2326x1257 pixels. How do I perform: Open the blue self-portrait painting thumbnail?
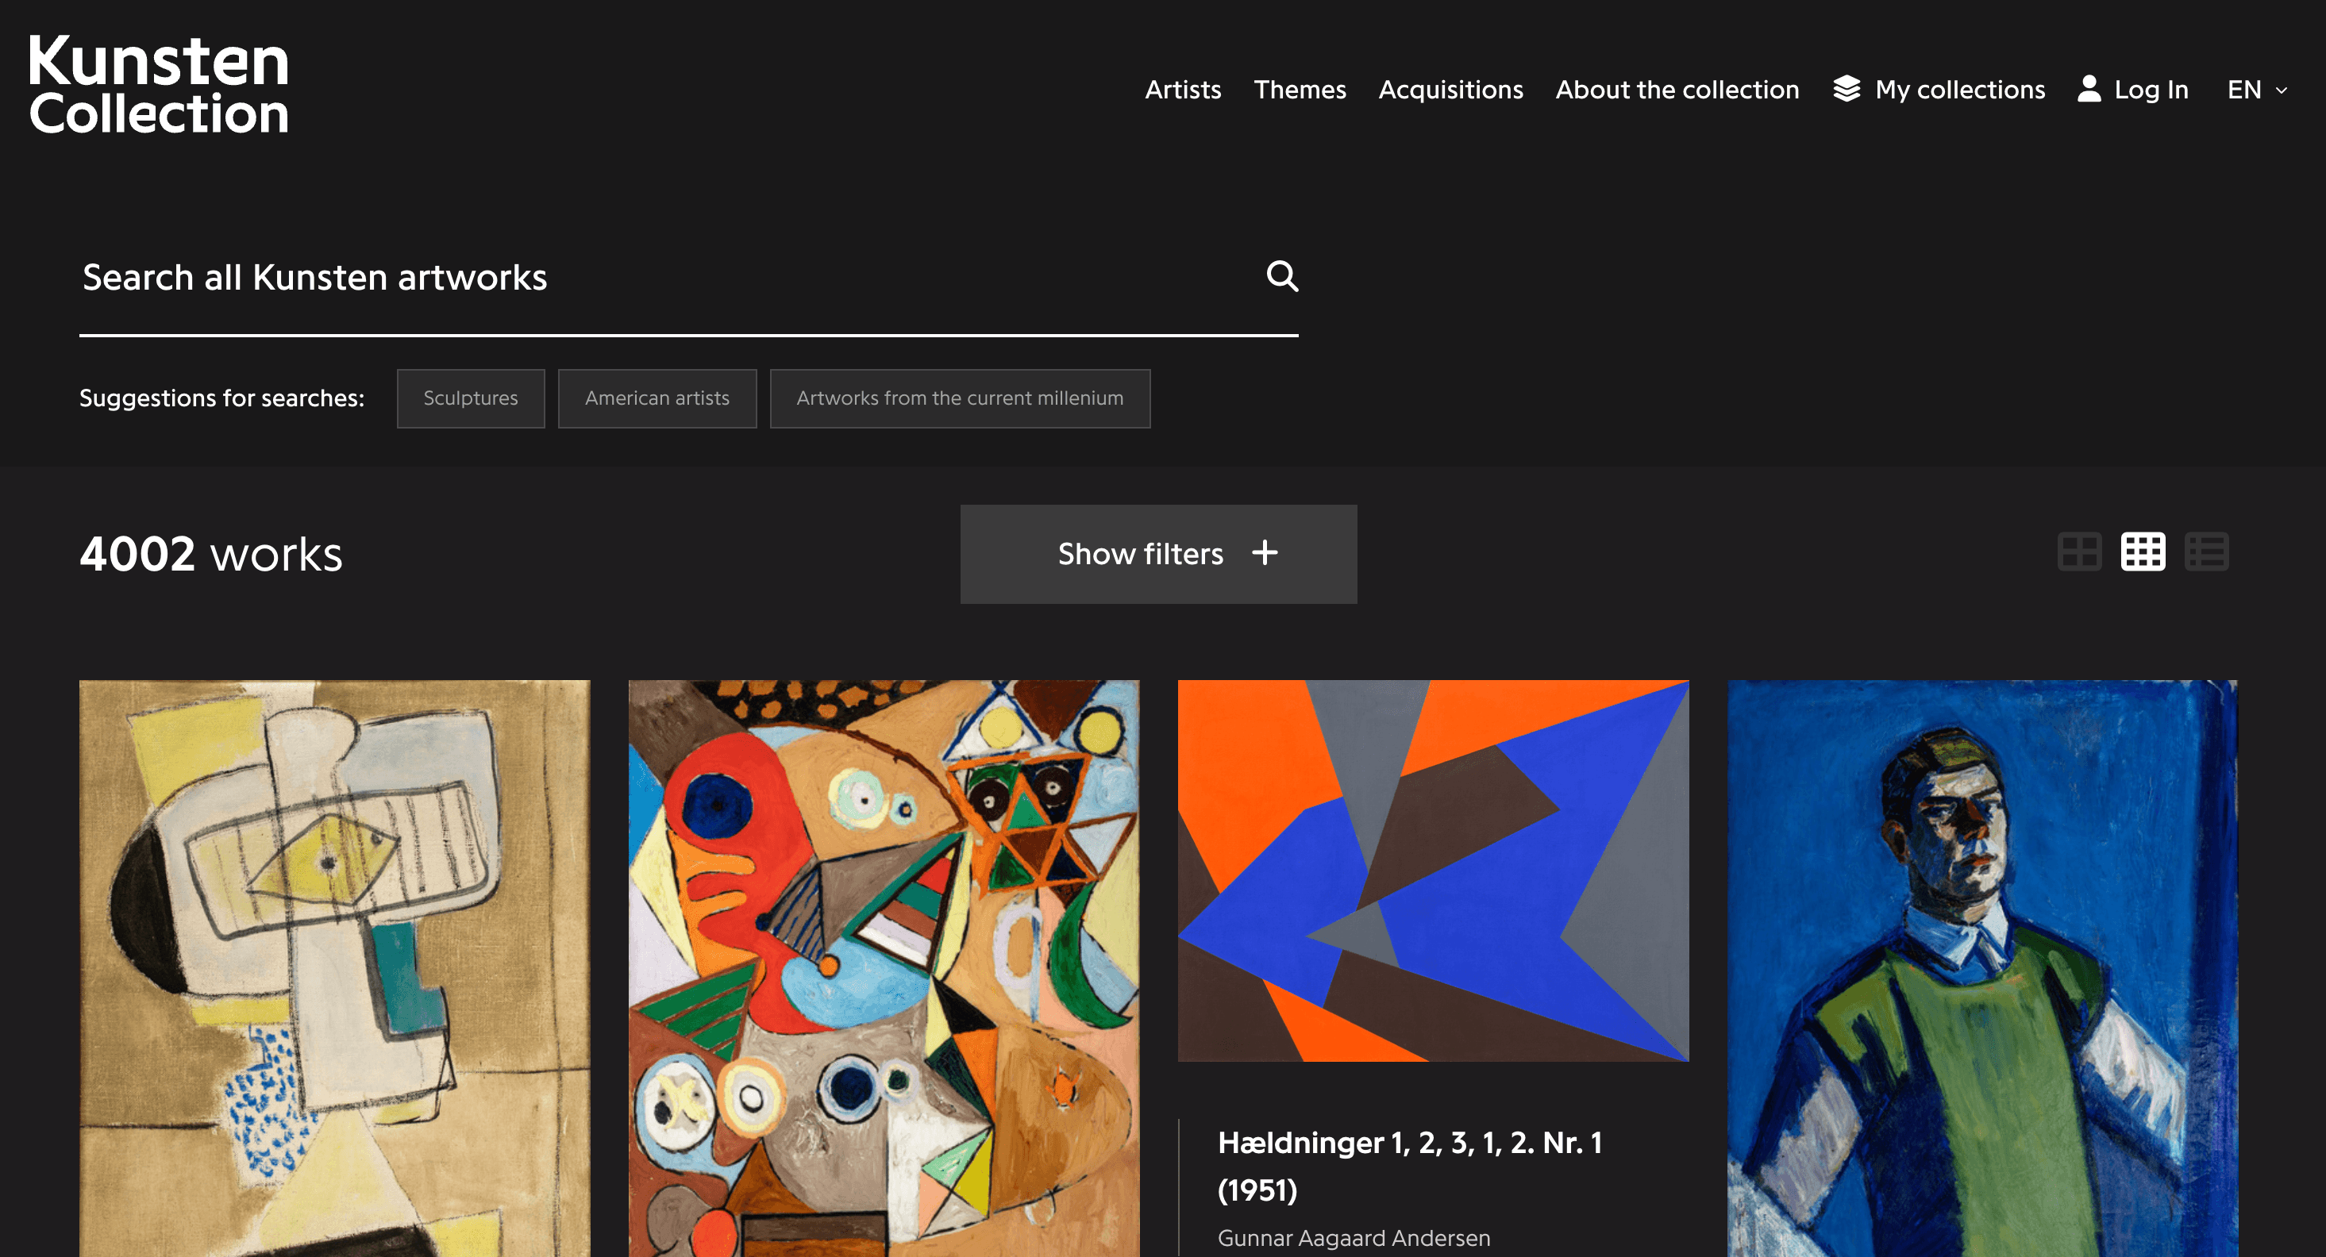[x=1983, y=968]
